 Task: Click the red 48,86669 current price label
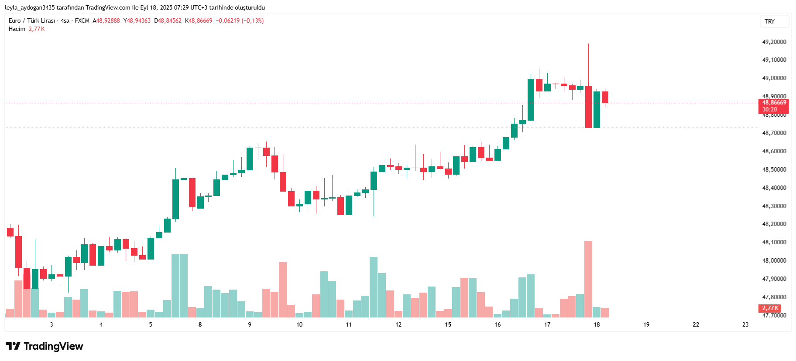(774, 103)
